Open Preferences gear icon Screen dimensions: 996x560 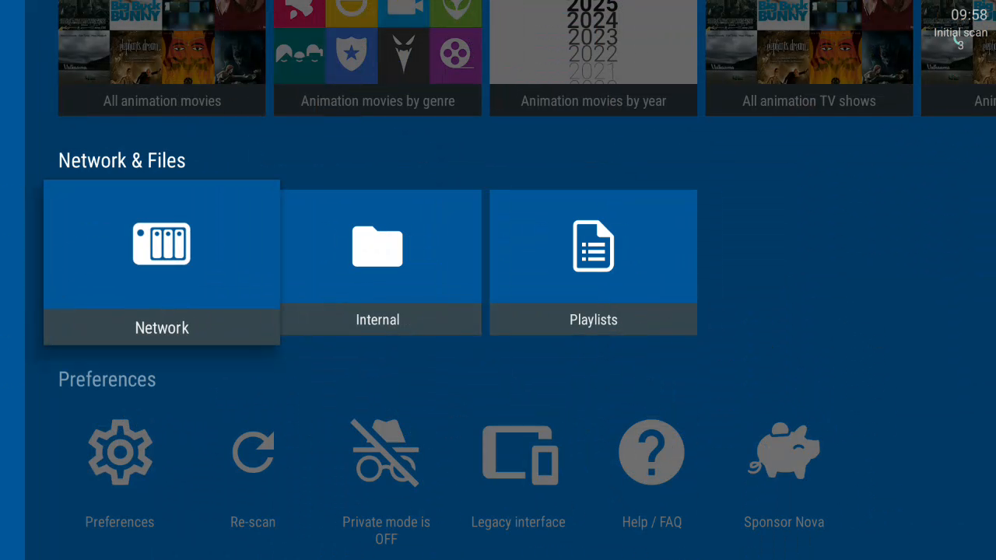tap(119, 452)
